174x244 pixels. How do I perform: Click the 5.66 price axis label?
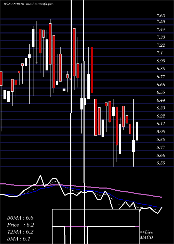161,155
